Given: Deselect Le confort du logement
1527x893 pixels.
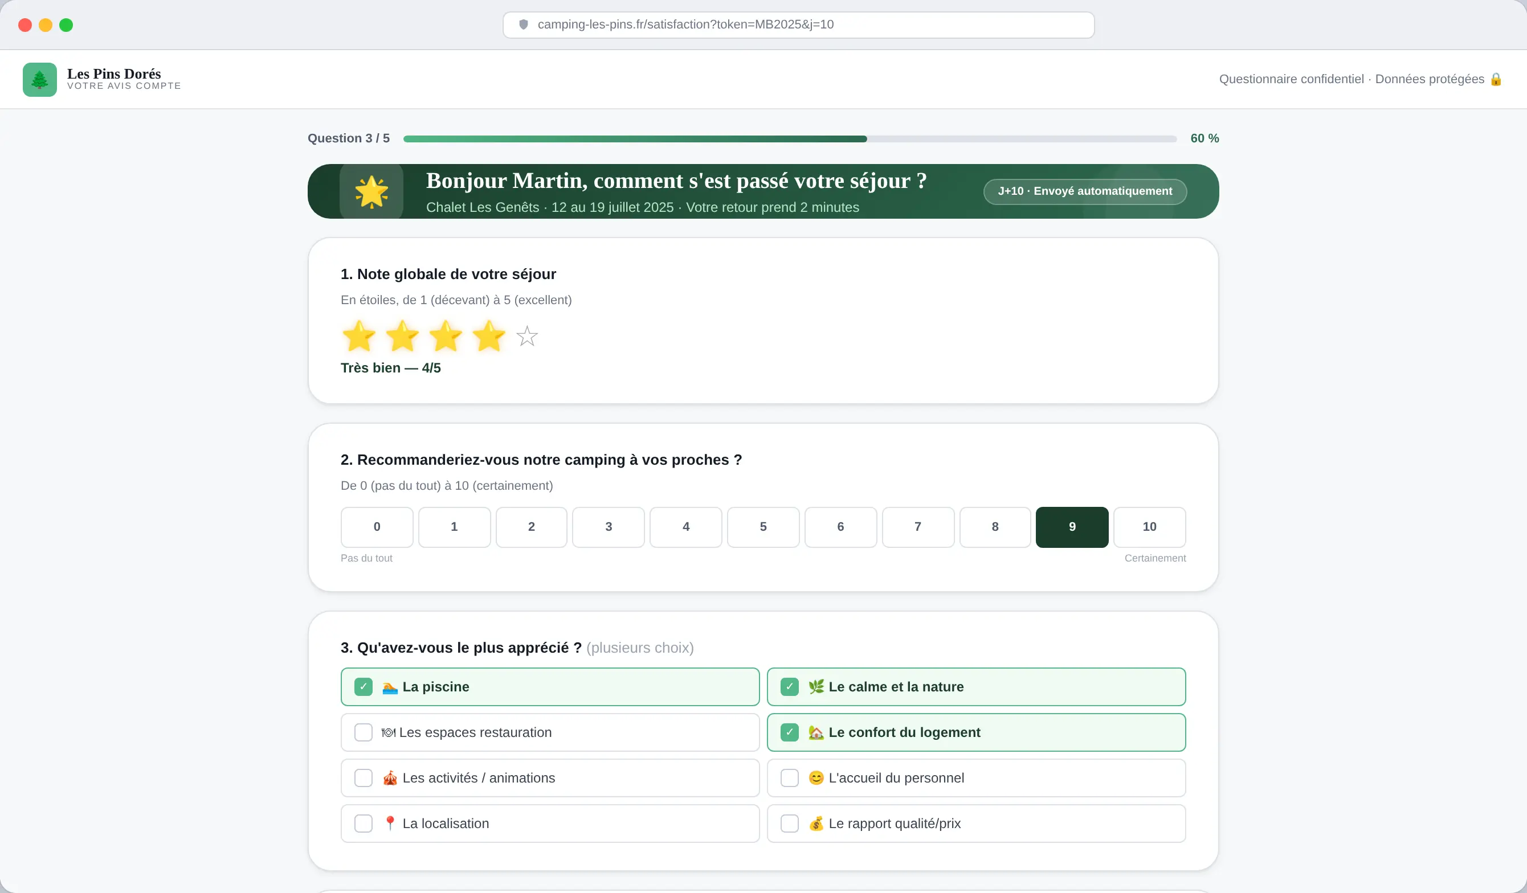Looking at the screenshot, I should coord(789,732).
